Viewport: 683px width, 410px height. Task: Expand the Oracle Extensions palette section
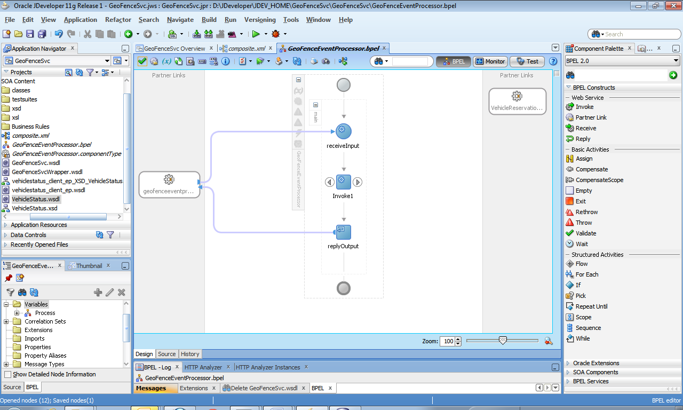(x=568, y=363)
